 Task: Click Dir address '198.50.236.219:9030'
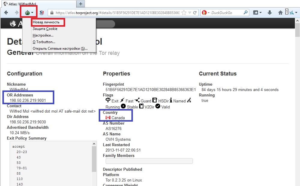pos(28,122)
